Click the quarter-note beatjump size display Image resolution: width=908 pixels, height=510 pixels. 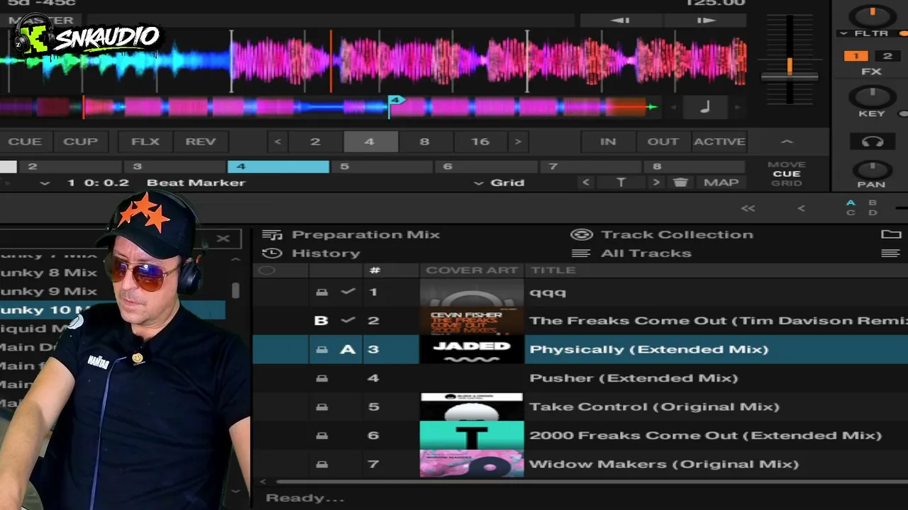[704, 108]
